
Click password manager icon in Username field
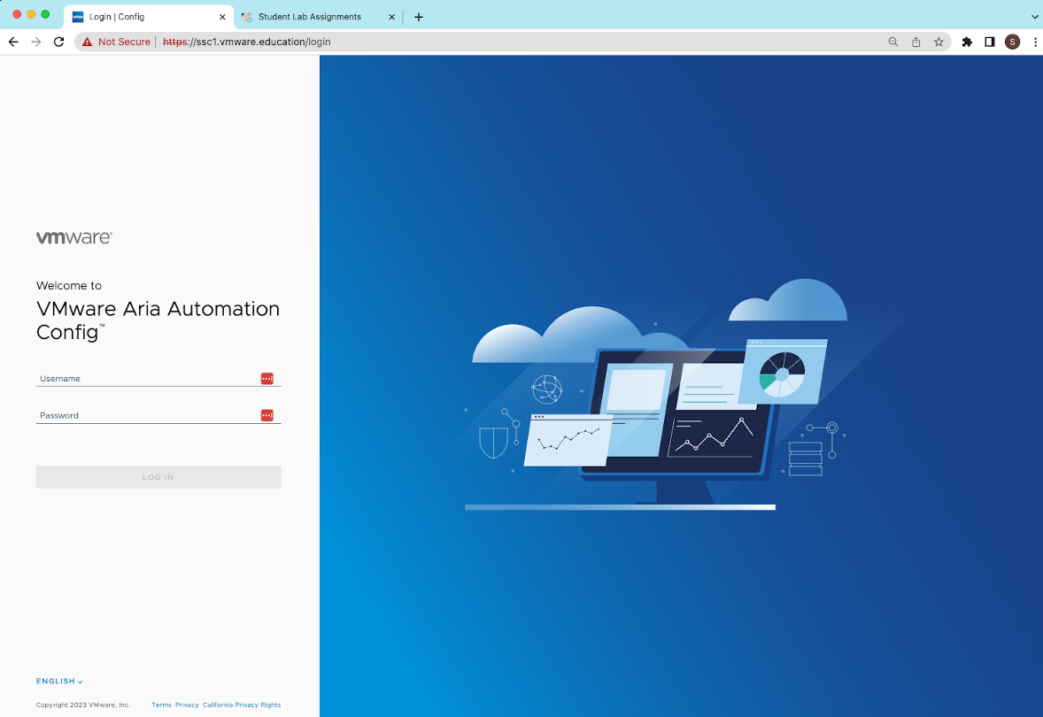pyautogui.click(x=267, y=379)
